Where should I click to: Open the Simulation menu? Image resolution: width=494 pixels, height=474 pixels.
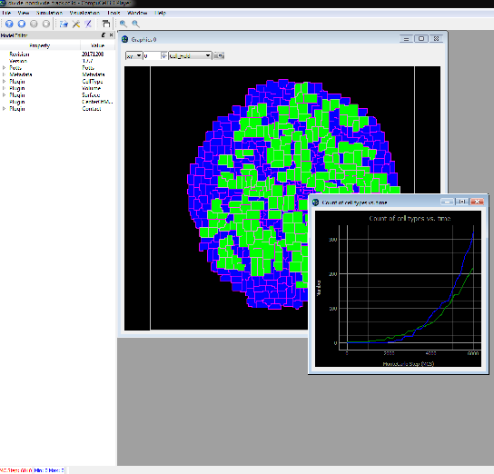tap(49, 13)
